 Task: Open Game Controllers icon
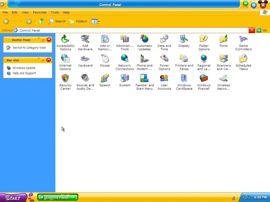pyautogui.click(x=243, y=42)
